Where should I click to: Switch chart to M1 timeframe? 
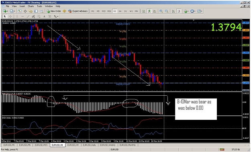93,11
